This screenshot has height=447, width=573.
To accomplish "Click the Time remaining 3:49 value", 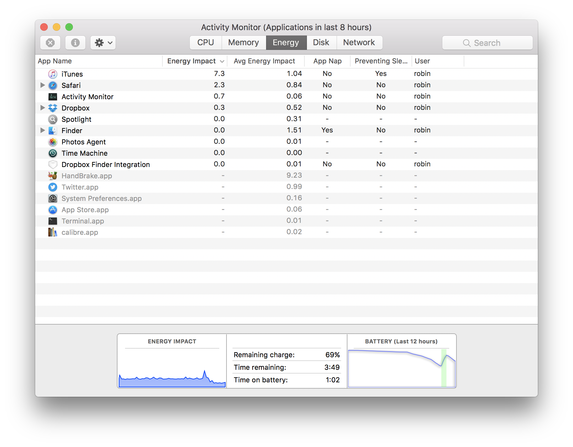I will click(332, 367).
